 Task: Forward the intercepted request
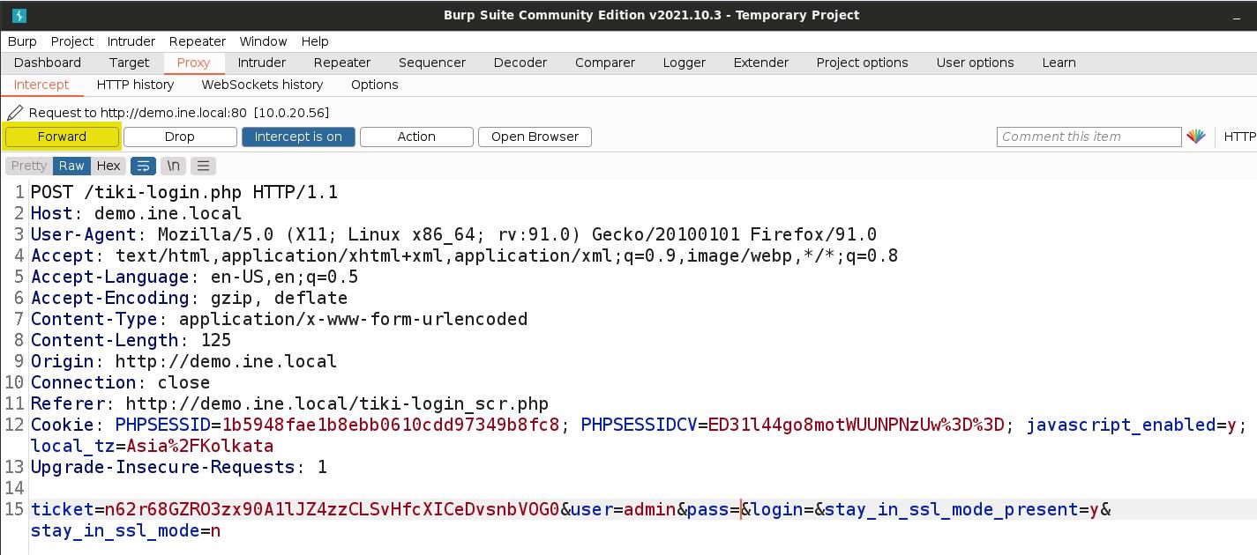(62, 137)
